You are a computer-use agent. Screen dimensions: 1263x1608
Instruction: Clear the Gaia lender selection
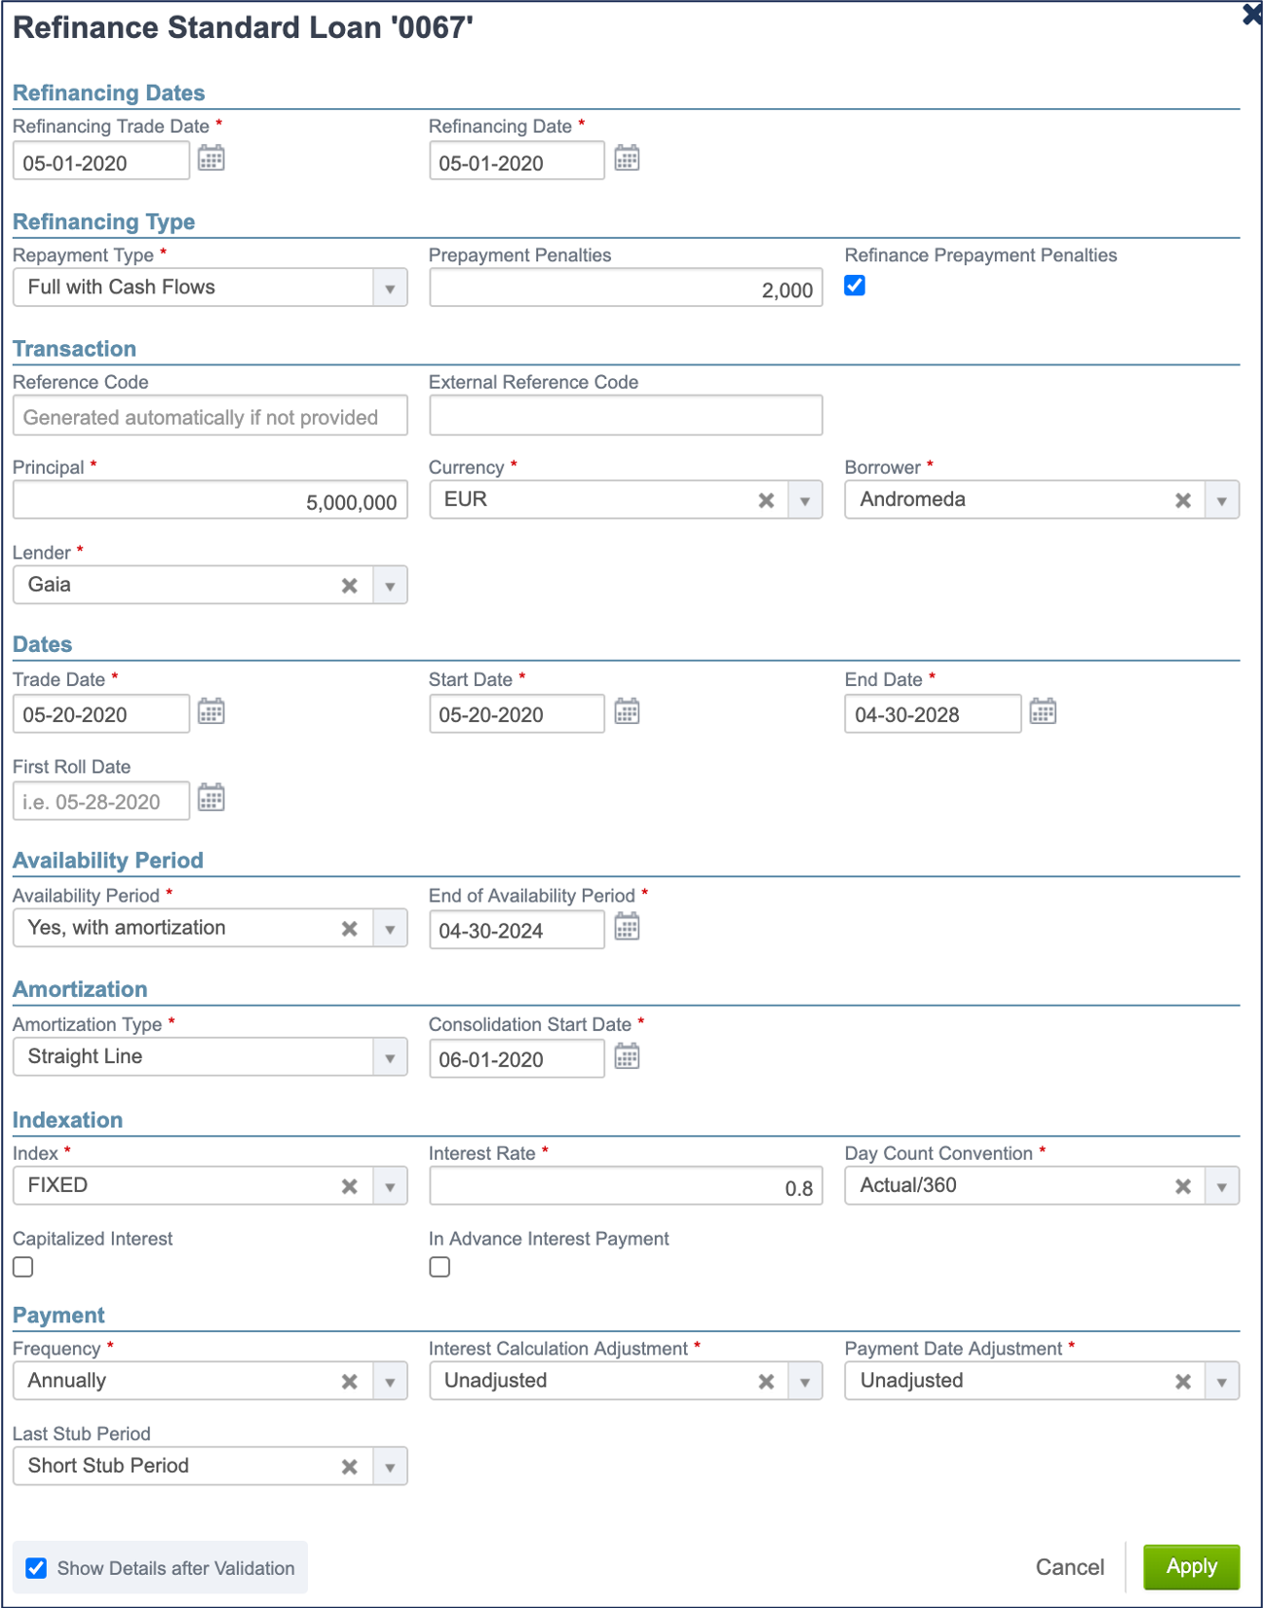click(x=350, y=586)
